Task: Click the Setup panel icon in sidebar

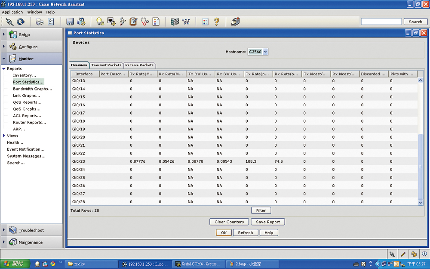Action: tap(12, 34)
